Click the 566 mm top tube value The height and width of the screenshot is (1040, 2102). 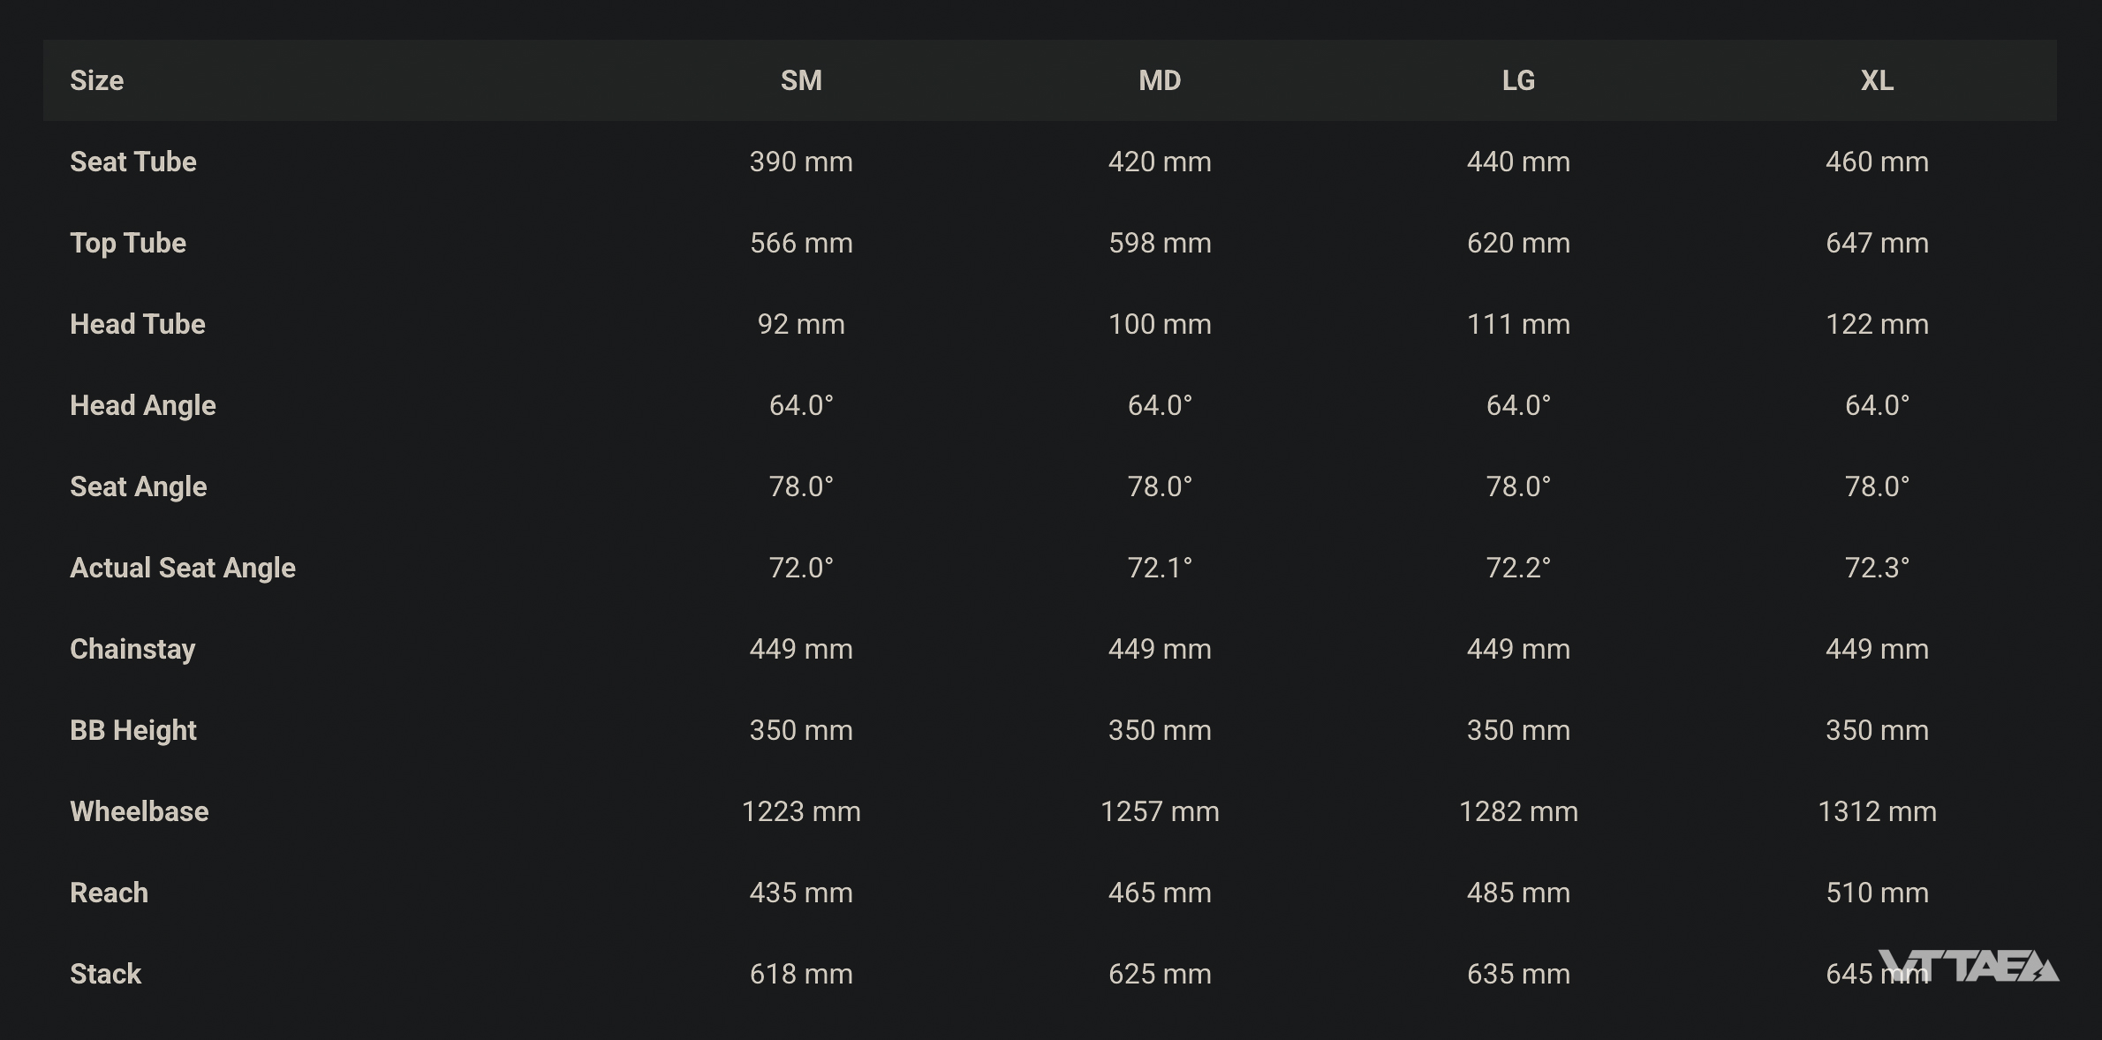801,243
